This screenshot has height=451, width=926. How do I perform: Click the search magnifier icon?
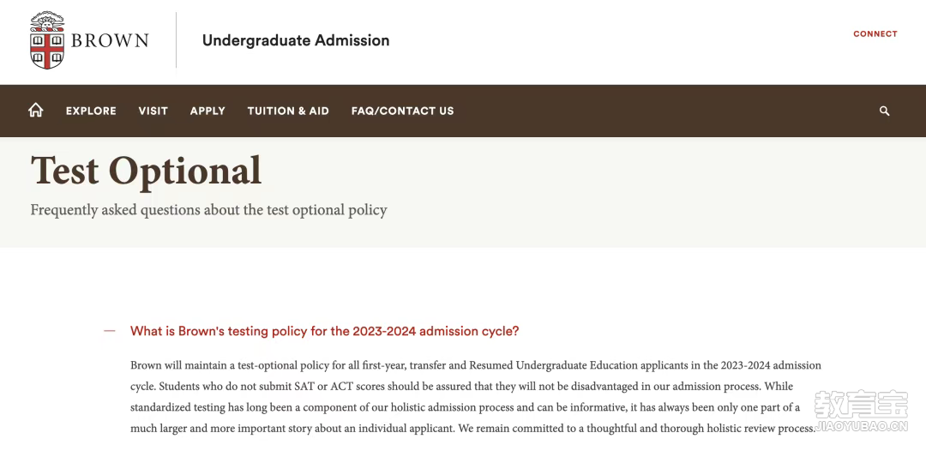click(x=885, y=111)
